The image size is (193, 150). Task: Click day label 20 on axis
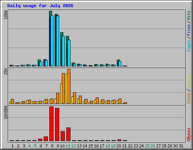(x=119, y=146)
